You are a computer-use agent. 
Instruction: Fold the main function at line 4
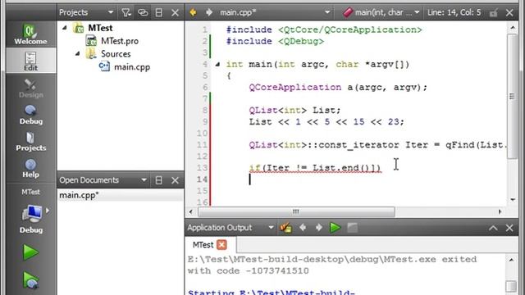pos(217,64)
